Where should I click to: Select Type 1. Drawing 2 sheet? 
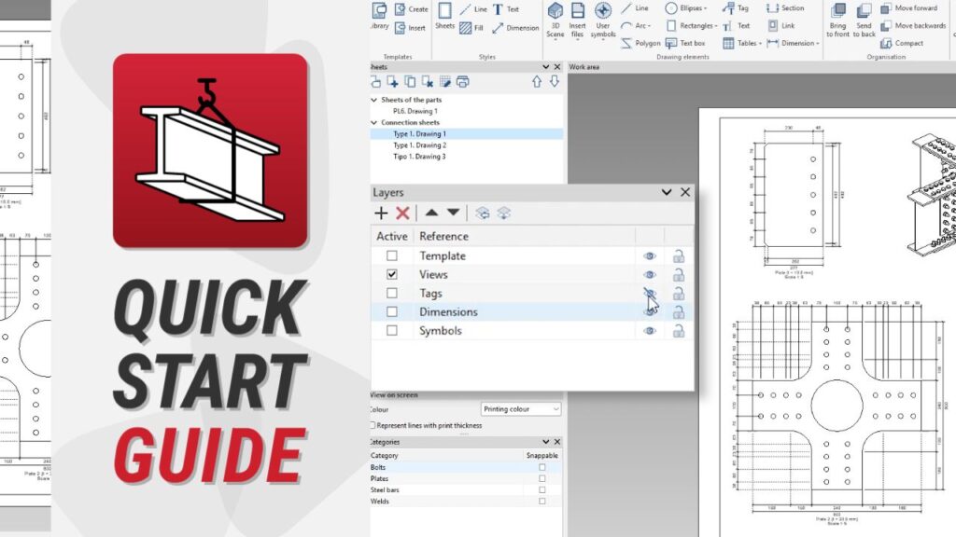click(x=419, y=145)
